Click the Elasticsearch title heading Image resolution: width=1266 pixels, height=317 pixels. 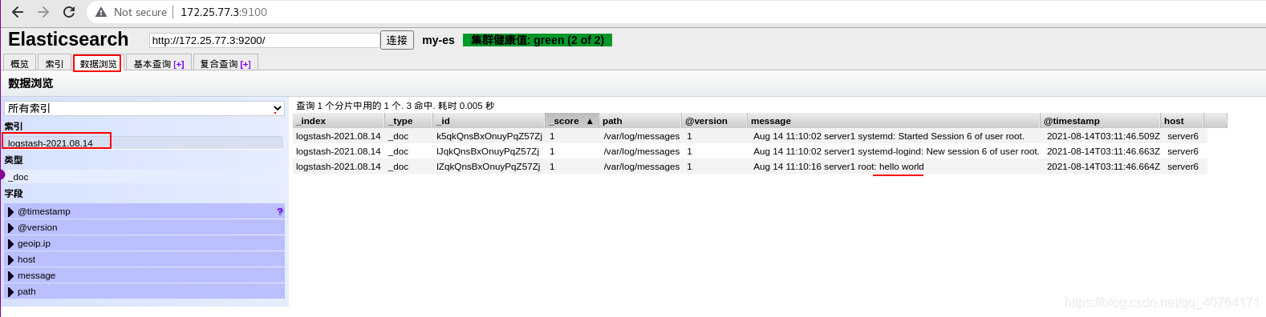[68, 39]
